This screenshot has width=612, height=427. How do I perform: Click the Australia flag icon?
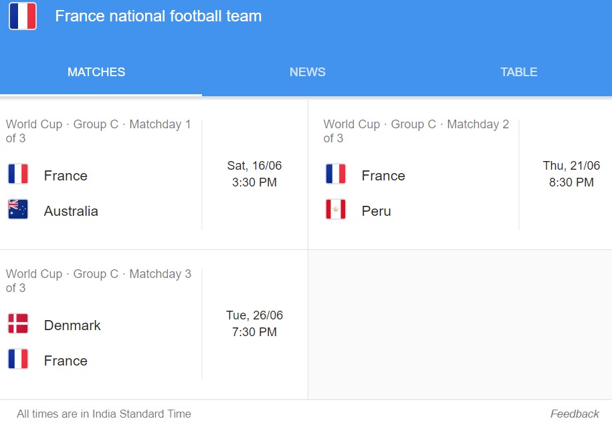pos(18,209)
